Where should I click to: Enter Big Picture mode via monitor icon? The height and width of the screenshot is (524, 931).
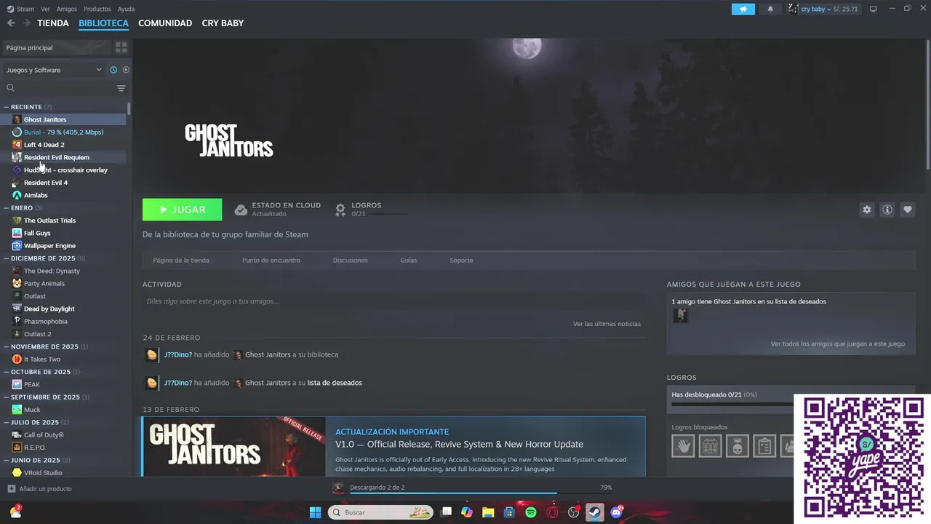point(874,9)
